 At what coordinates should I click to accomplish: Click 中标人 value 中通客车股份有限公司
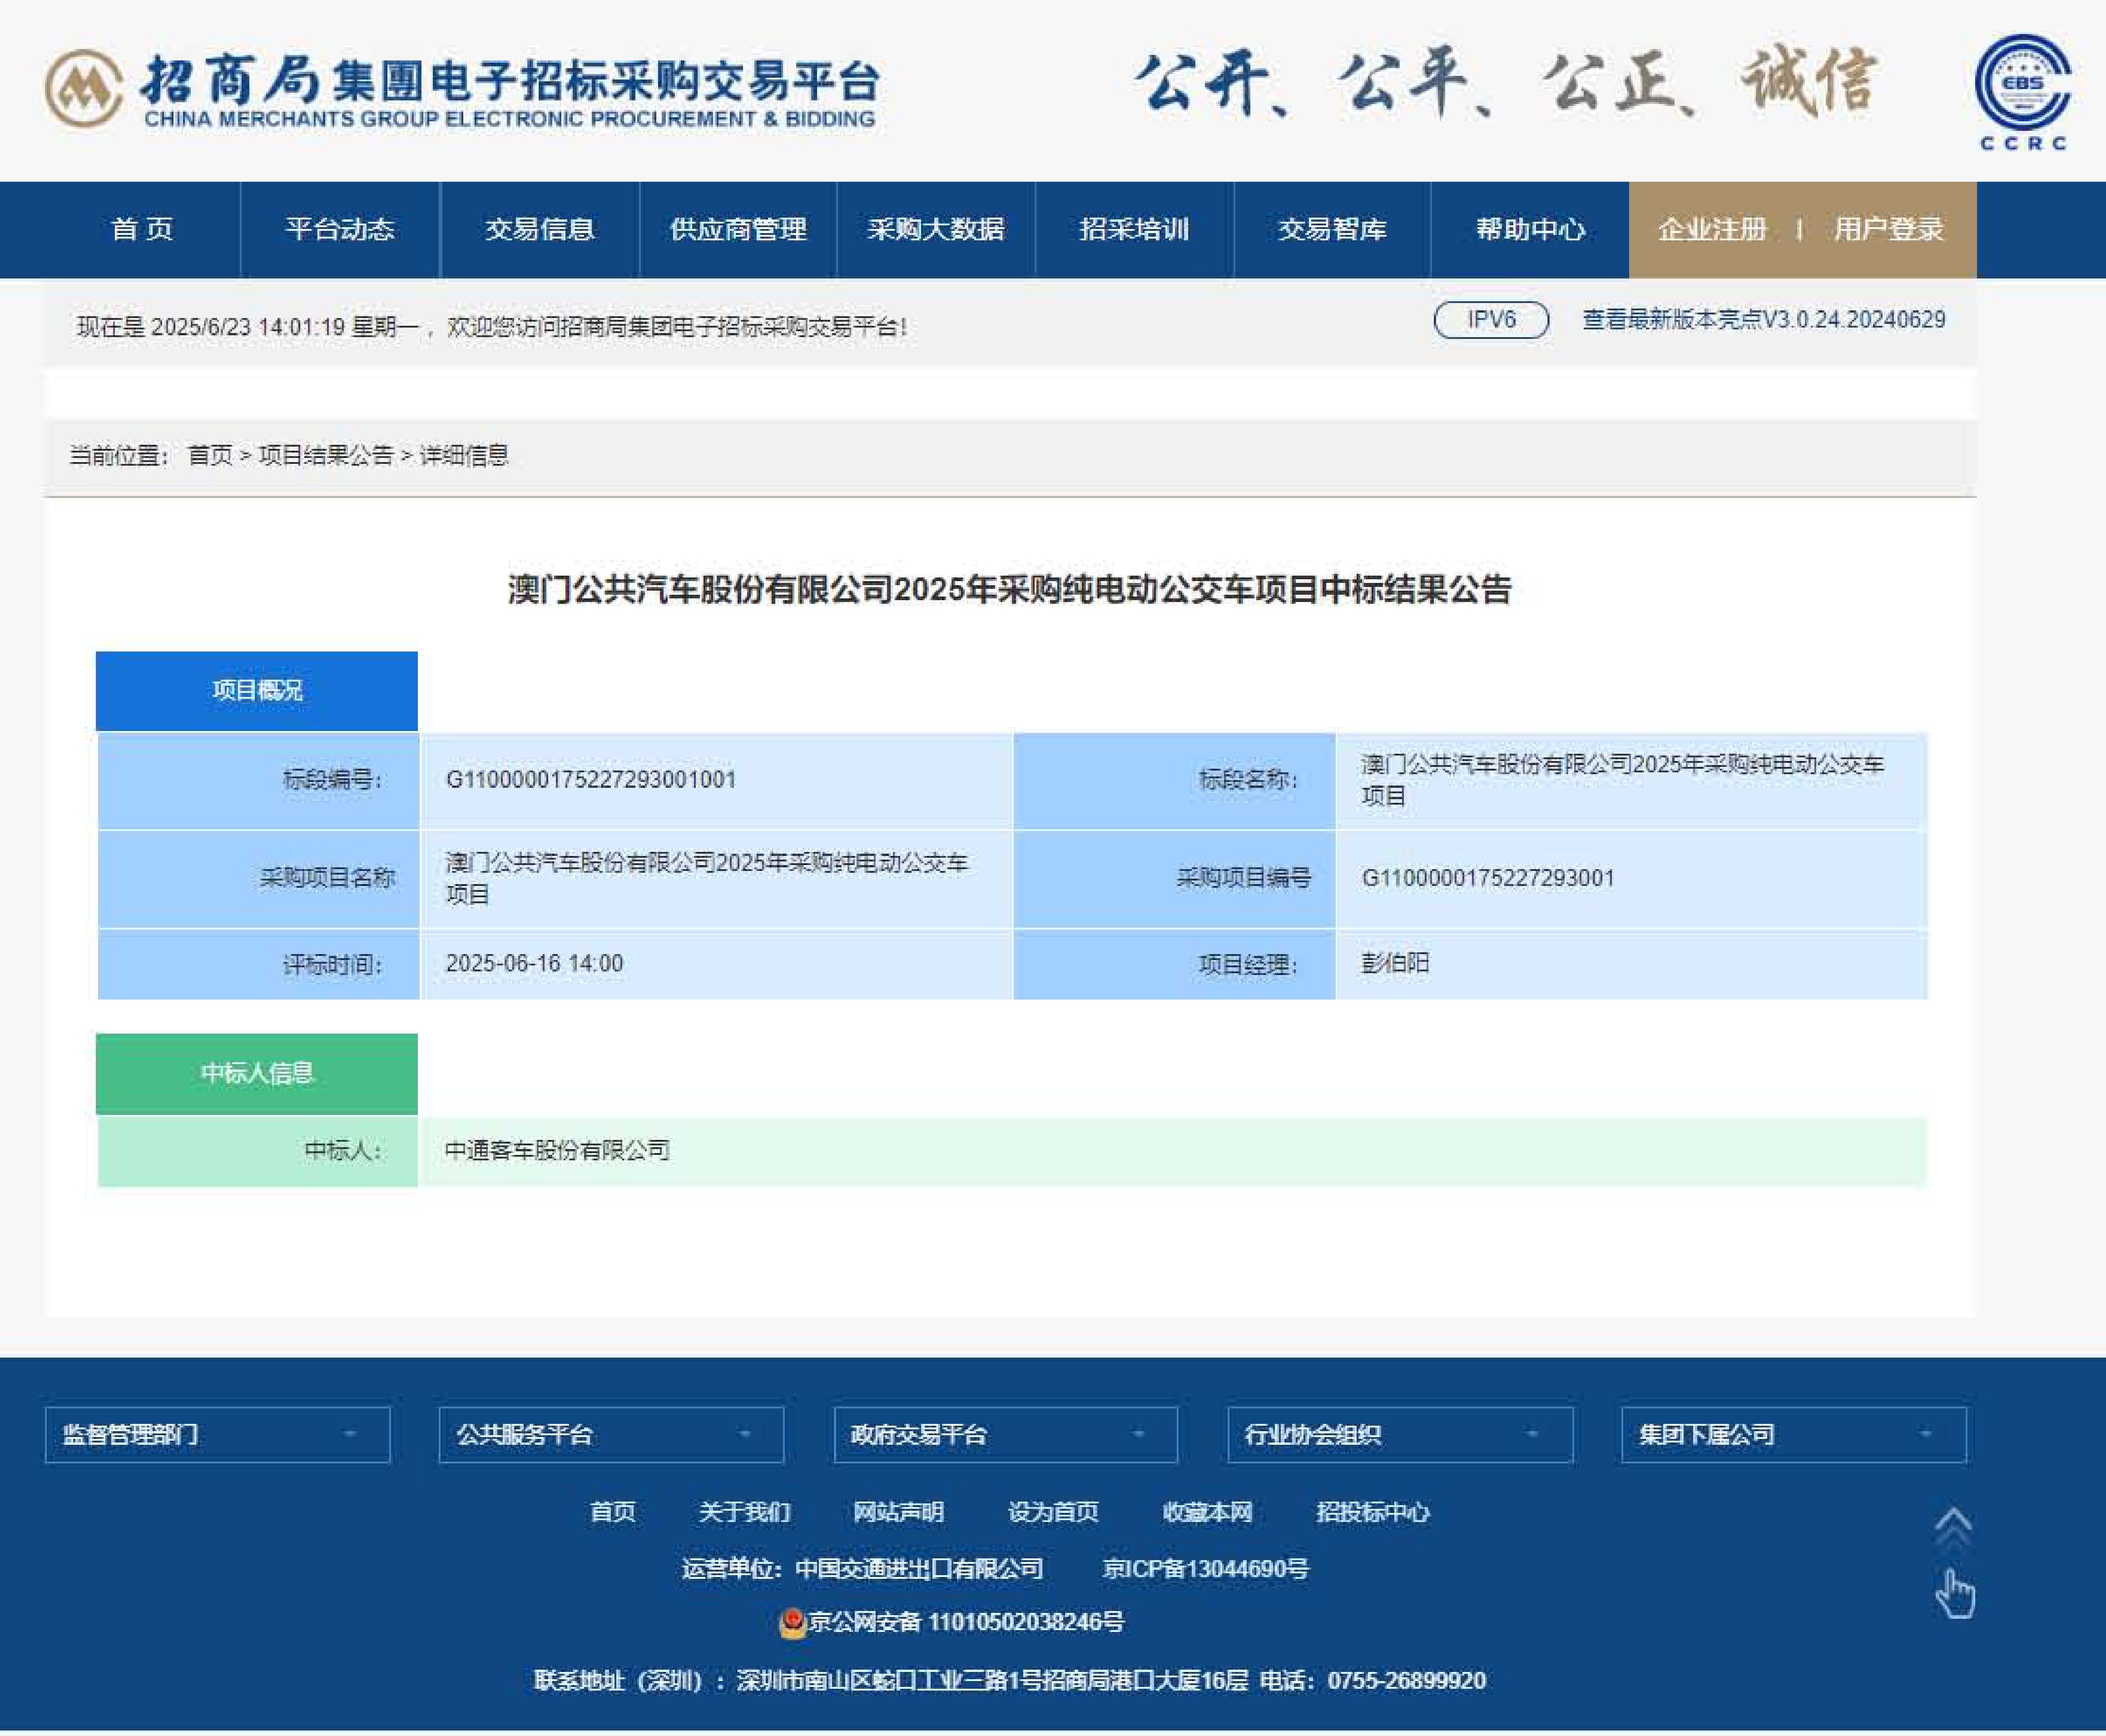558,1151
